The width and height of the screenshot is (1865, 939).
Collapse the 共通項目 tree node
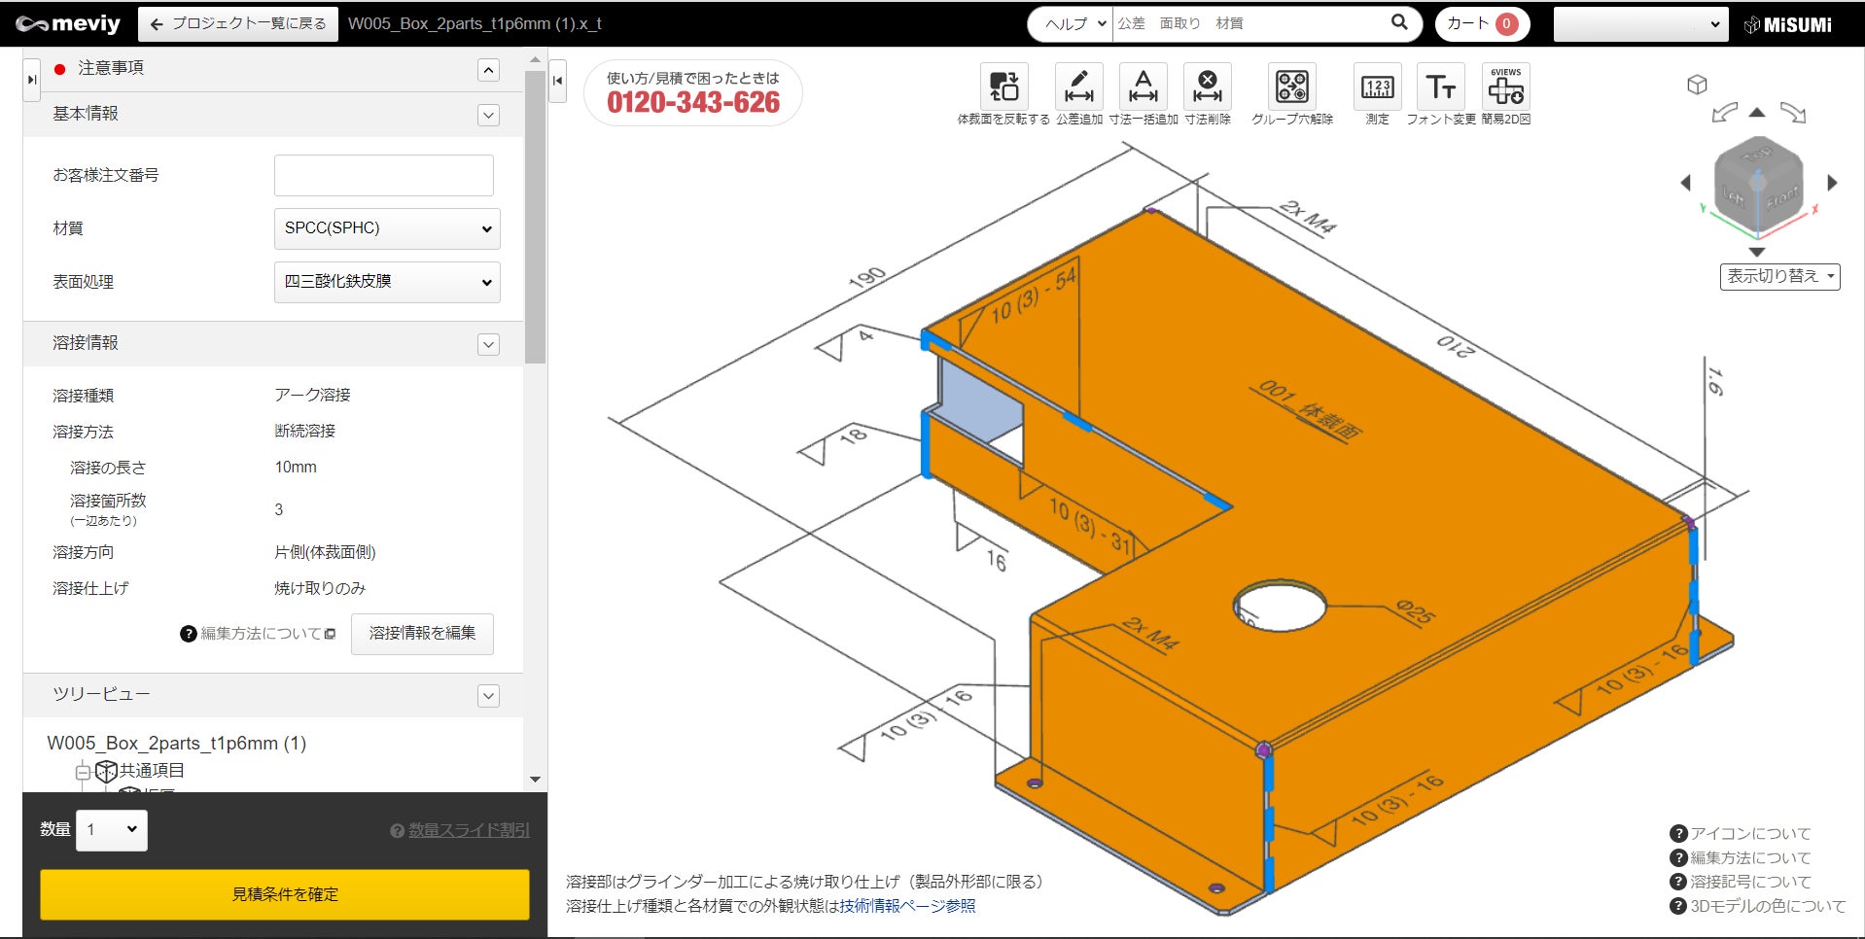pyautogui.click(x=84, y=772)
